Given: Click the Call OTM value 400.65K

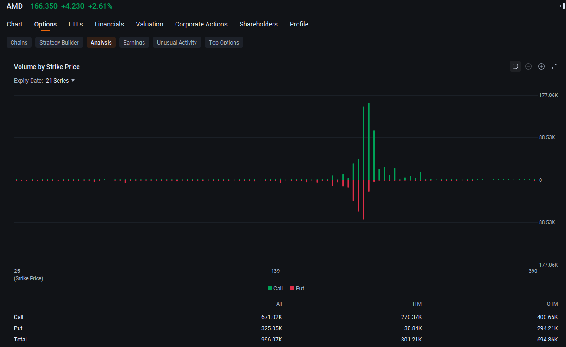Looking at the screenshot, I should [x=548, y=317].
